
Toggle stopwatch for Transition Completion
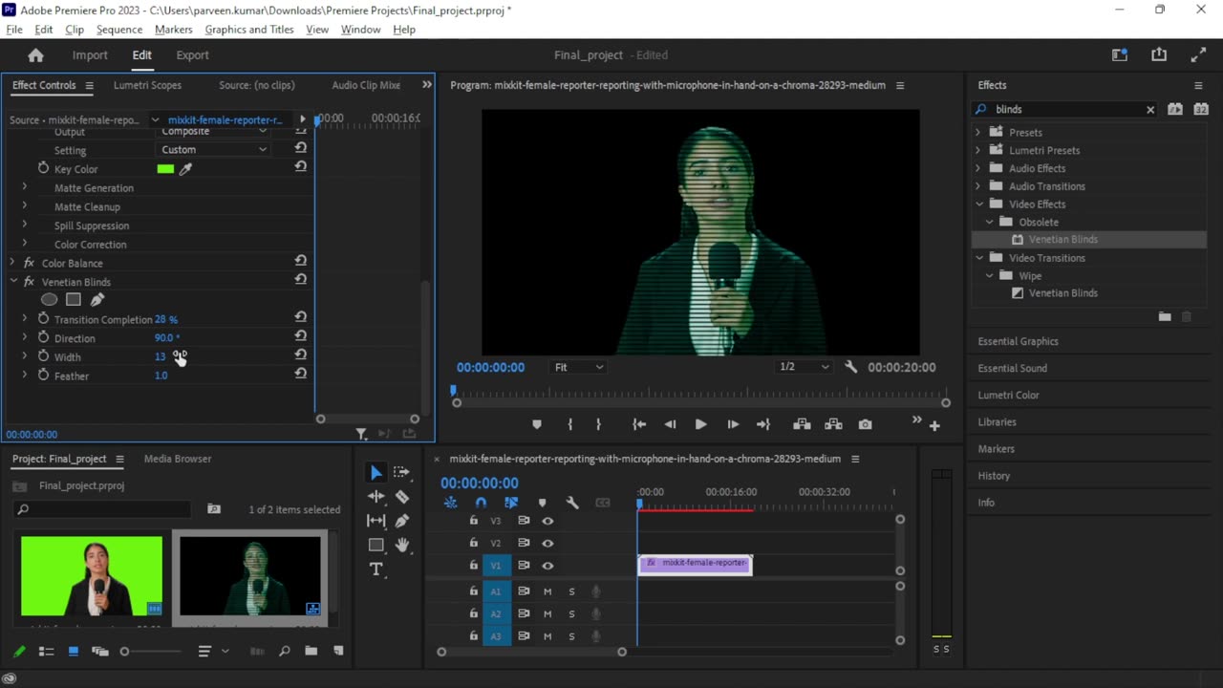point(43,319)
